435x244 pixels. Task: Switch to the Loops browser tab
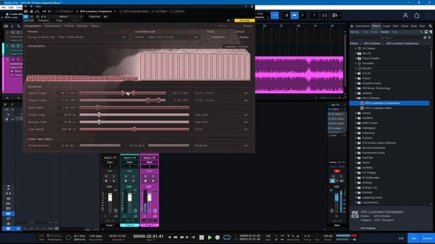pyautogui.click(x=386, y=26)
